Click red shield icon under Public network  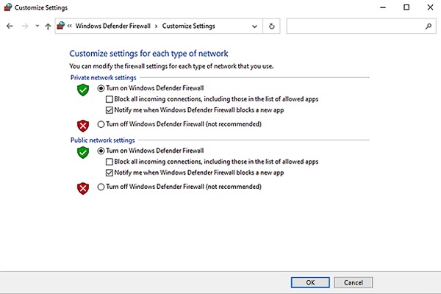coord(83,188)
